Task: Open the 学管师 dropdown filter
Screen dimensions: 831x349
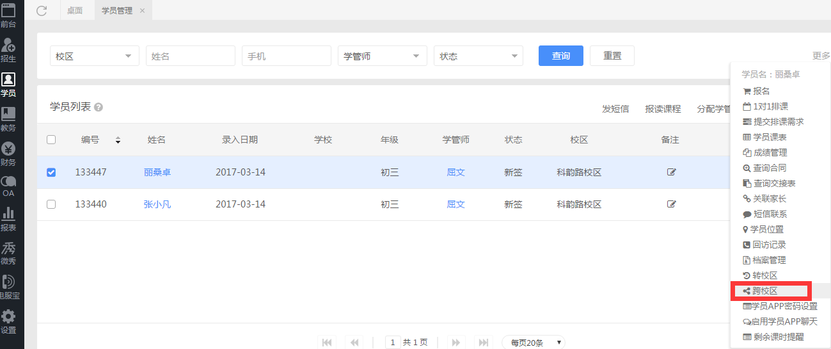Action: coord(383,56)
